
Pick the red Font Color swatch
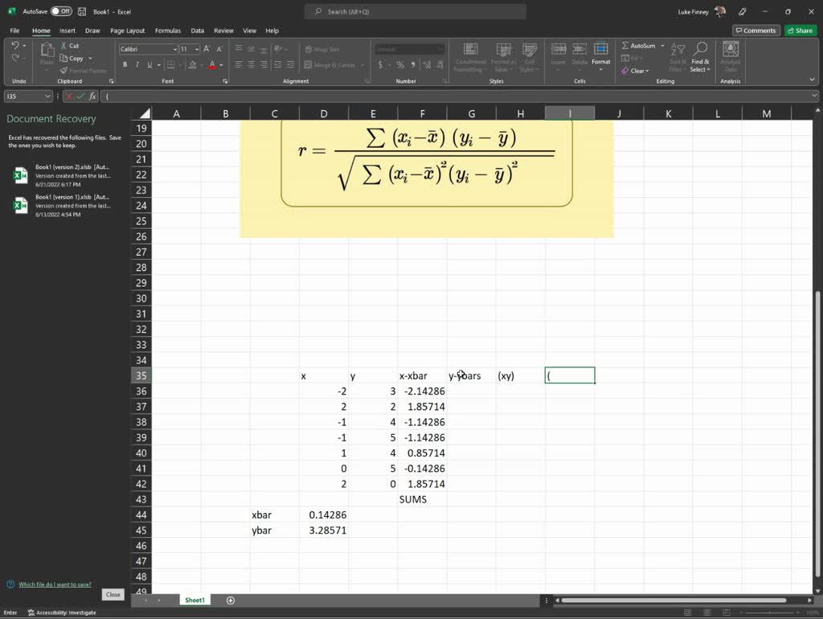tap(212, 64)
